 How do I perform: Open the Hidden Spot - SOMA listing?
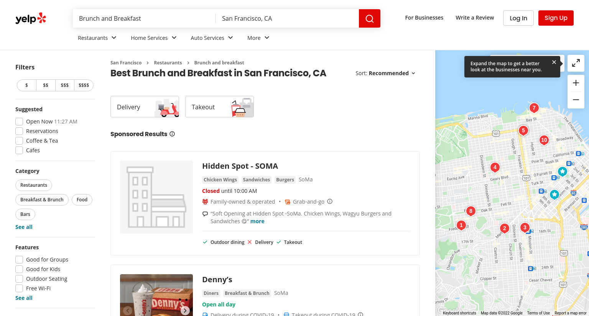tap(240, 166)
